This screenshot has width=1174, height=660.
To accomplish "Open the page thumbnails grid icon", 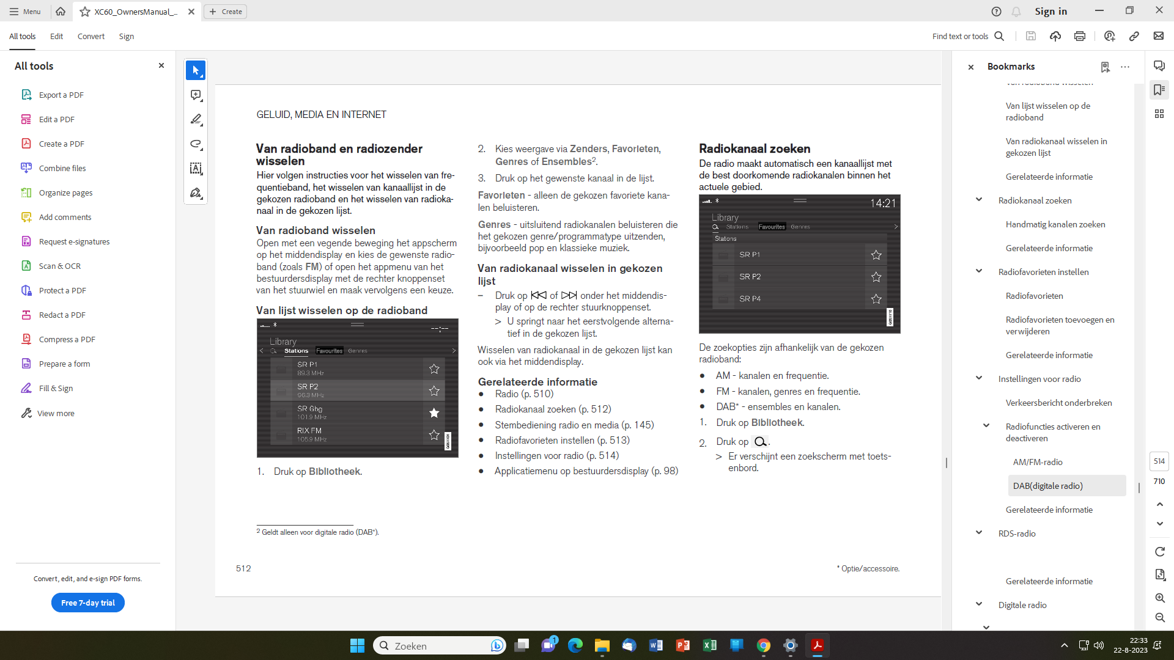I will [x=1159, y=114].
